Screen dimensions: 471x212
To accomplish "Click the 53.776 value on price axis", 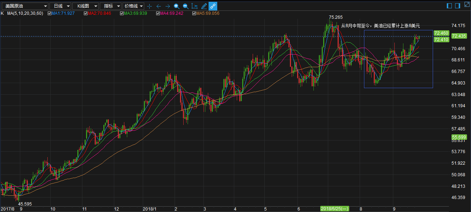I will (x=459, y=152).
